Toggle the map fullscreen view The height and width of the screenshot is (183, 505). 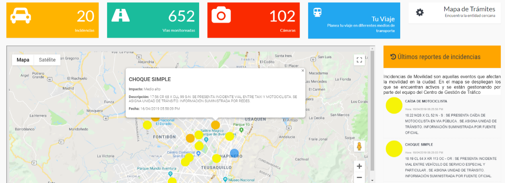[x=359, y=60]
